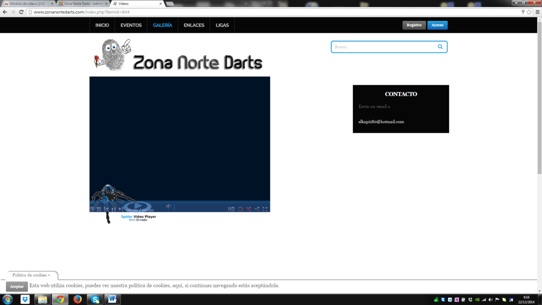This screenshot has height=305, width=542.
Task: Pause the Spider video player
Action: point(113,209)
